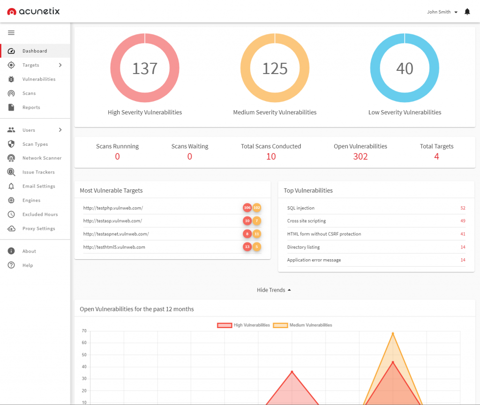480x405 pixels.
Task: Select the Proxy Settings sidebar icon
Action: pyautogui.click(x=11, y=228)
